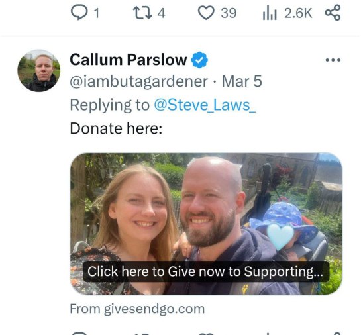Like the post with the heart icon

pyautogui.click(x=206, y=13)
